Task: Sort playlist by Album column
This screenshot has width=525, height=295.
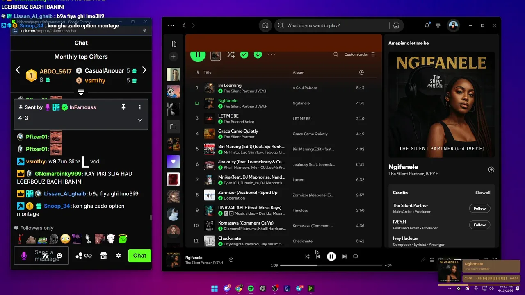Action: (299, 73)
